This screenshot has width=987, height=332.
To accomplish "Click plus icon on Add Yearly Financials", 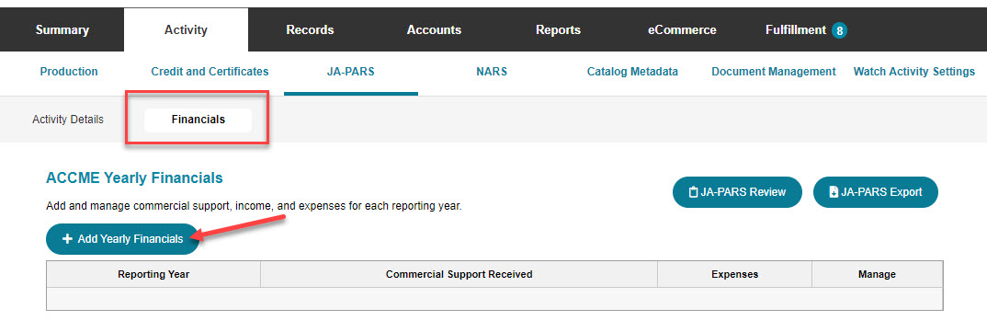I will tap(67, 239).
